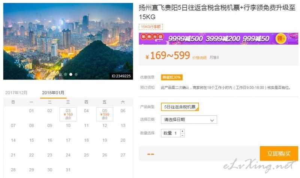Image resolution: width=300 pixels, height=178 pixels.
Task: Click the year-end promotion banner 9999减500
Action: [x=219, y=39]
